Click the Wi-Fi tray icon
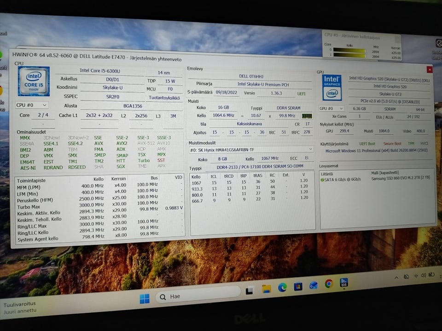442x331 pixels. [x=416, y=276]
